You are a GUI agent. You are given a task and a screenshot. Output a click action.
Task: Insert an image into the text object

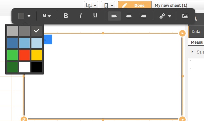[185, 16]
